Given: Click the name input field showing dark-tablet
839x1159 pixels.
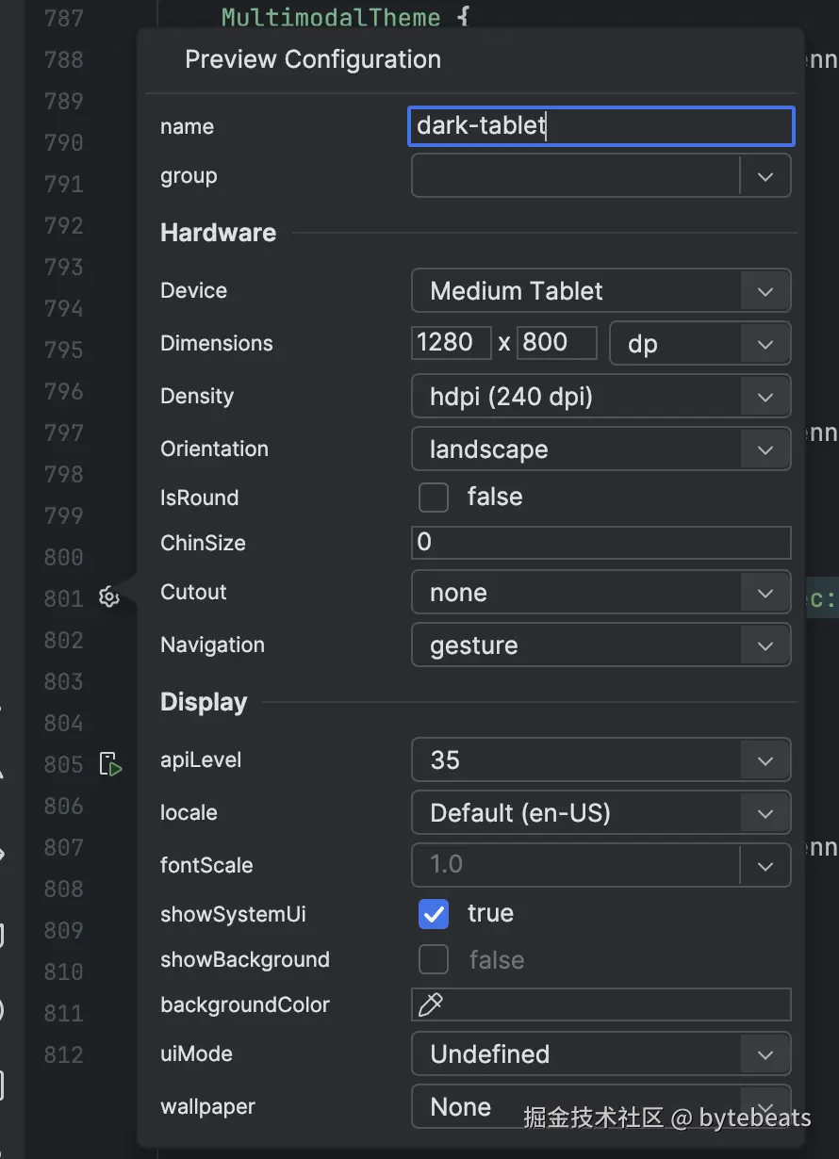Looking at the screenshot, I should [600, 125].
